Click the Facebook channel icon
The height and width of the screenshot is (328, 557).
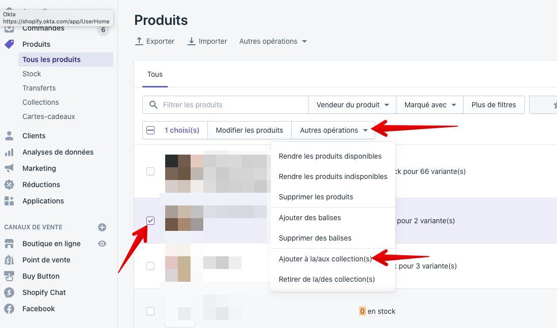point(9,309)
